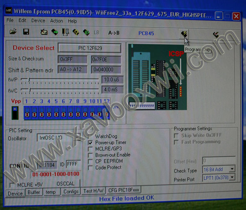This screenshot has height=210, width=246.
Task: Click the Program Chip toolbar icon
Action: coord(184,34)
